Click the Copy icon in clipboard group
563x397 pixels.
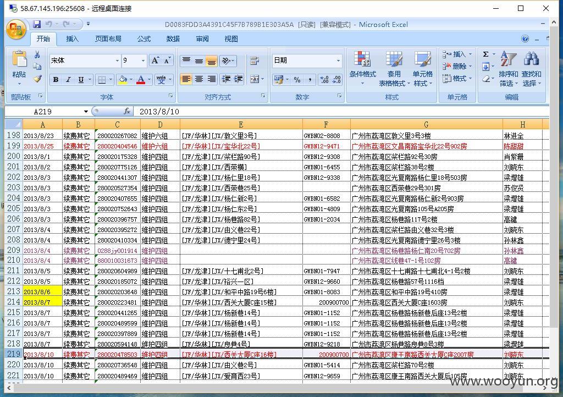coord(37,67)
